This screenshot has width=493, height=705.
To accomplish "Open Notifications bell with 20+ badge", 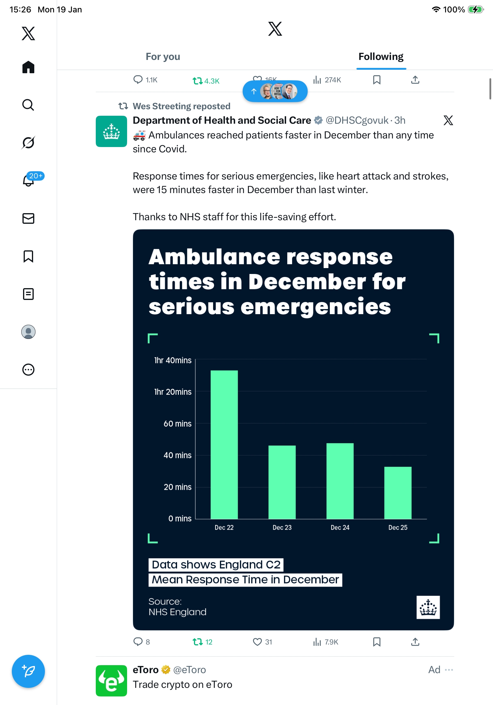I will coord(28,180).
